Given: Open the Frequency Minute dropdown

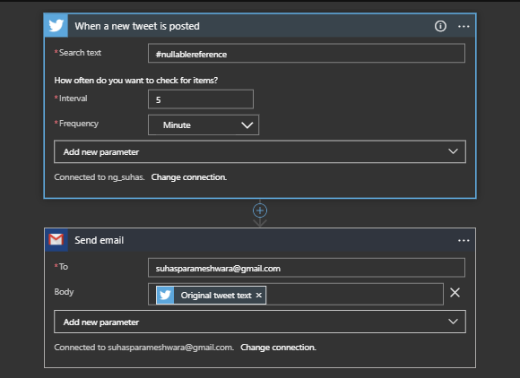Looking at the screenshot, I should pos(204,125).
